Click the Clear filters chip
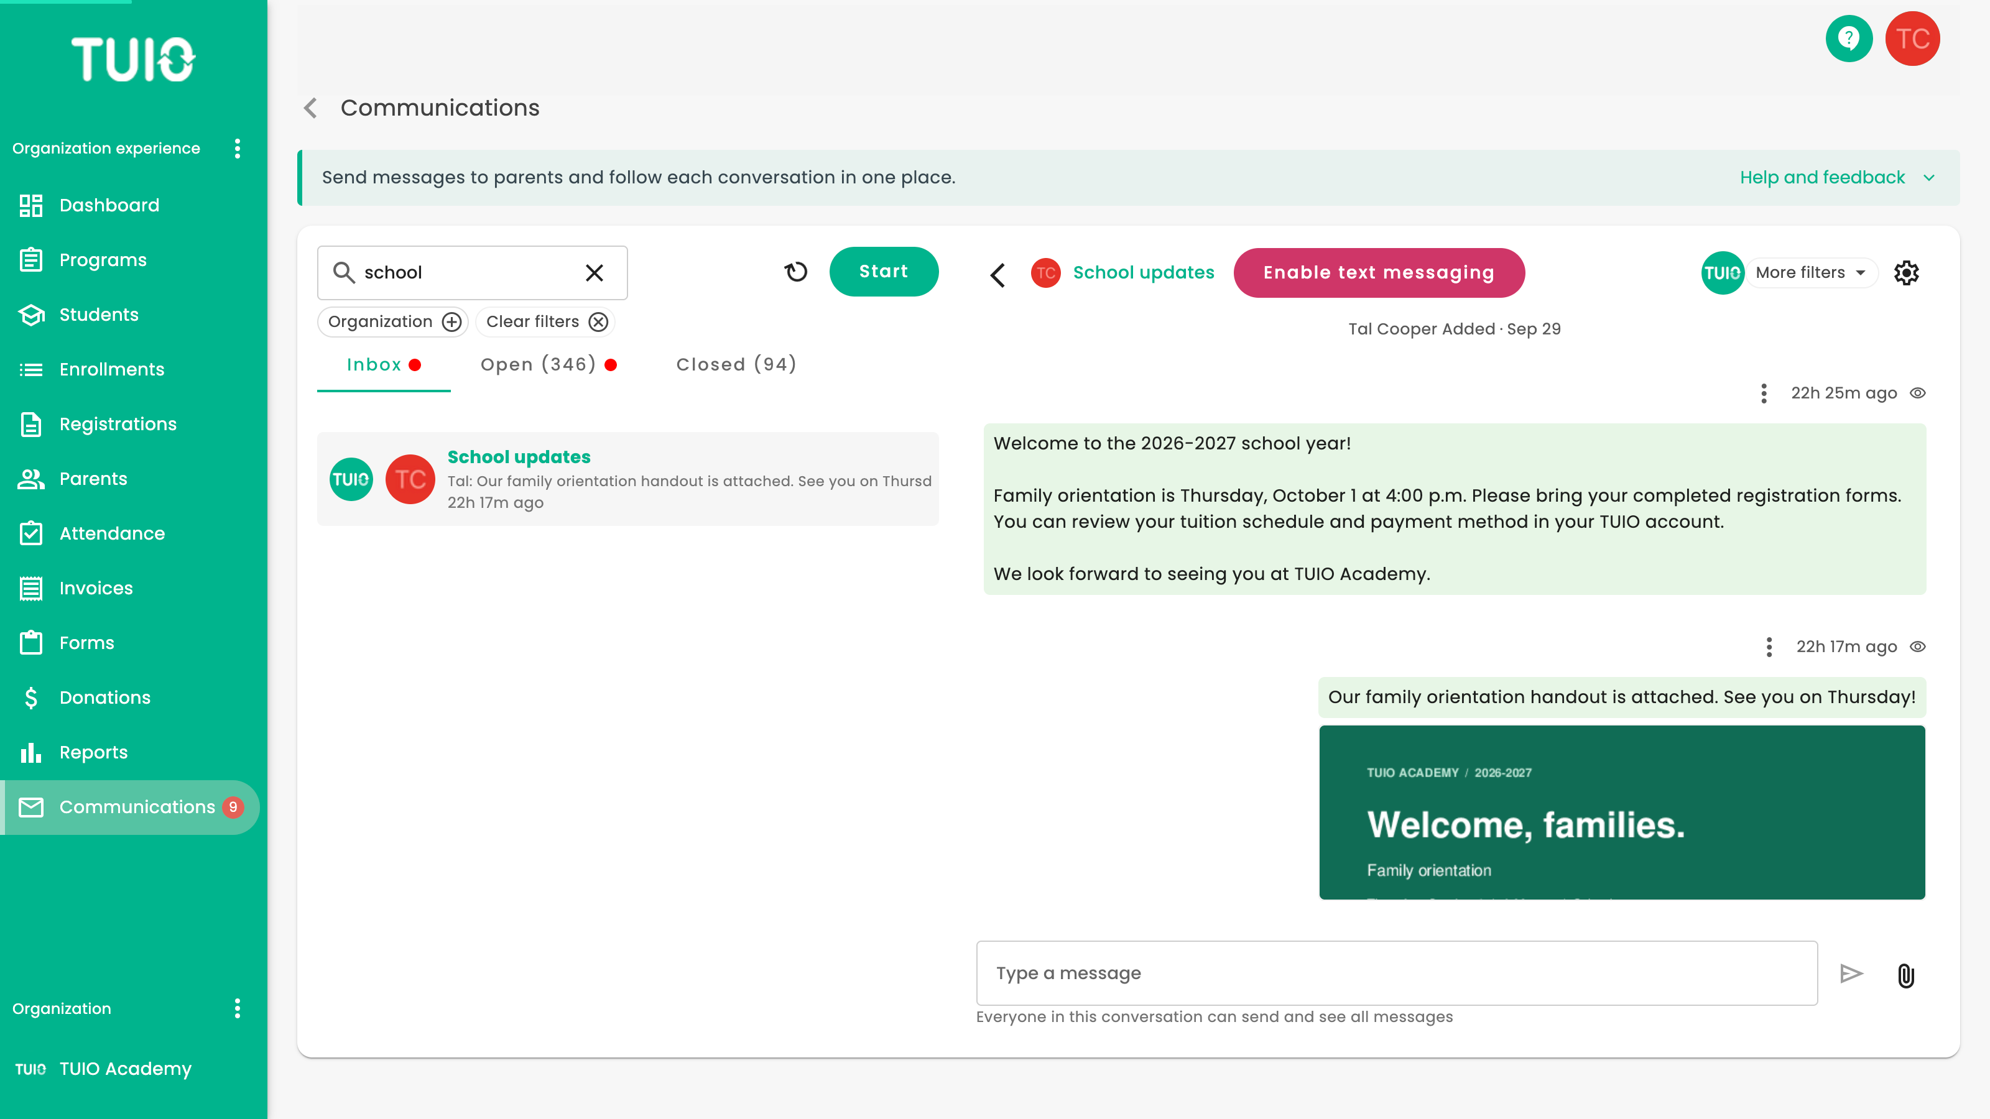Image resolution: width=1990 pixels, height=1119 pixels. pyautogui.click(x=545, y=322)
